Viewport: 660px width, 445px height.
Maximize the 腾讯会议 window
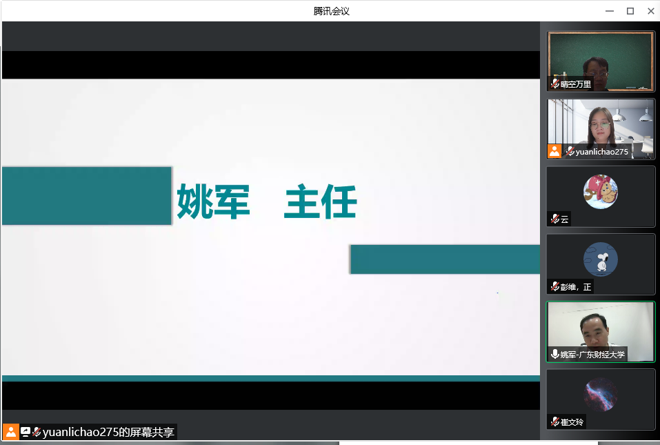coord(630,11)
